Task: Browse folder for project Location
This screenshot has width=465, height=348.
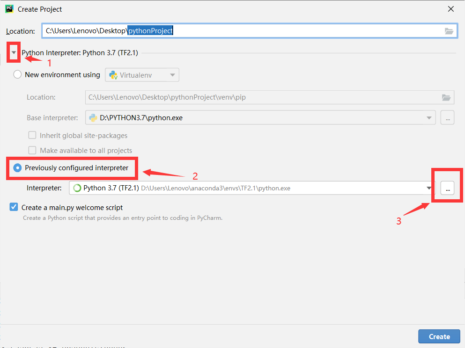Action: click(449, 31)
